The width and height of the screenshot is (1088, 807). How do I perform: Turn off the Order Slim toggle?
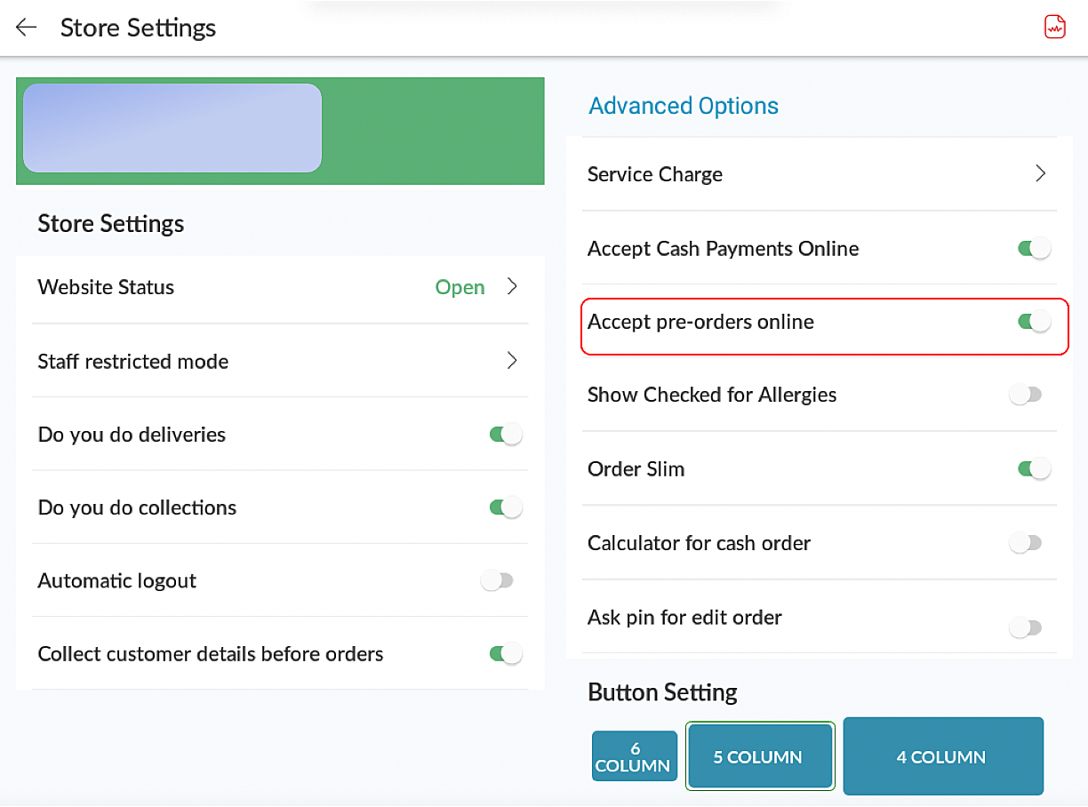(x=1035, y=468)
